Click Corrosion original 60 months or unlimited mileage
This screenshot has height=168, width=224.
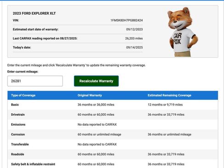pos(100,134)
